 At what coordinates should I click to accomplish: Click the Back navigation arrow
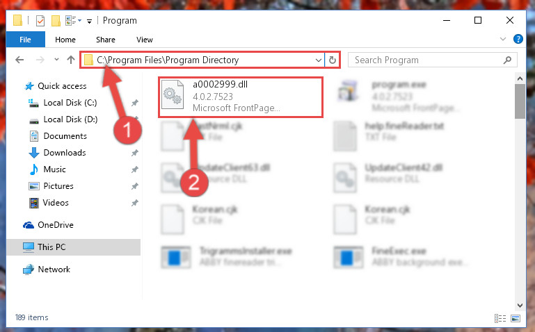19,60
